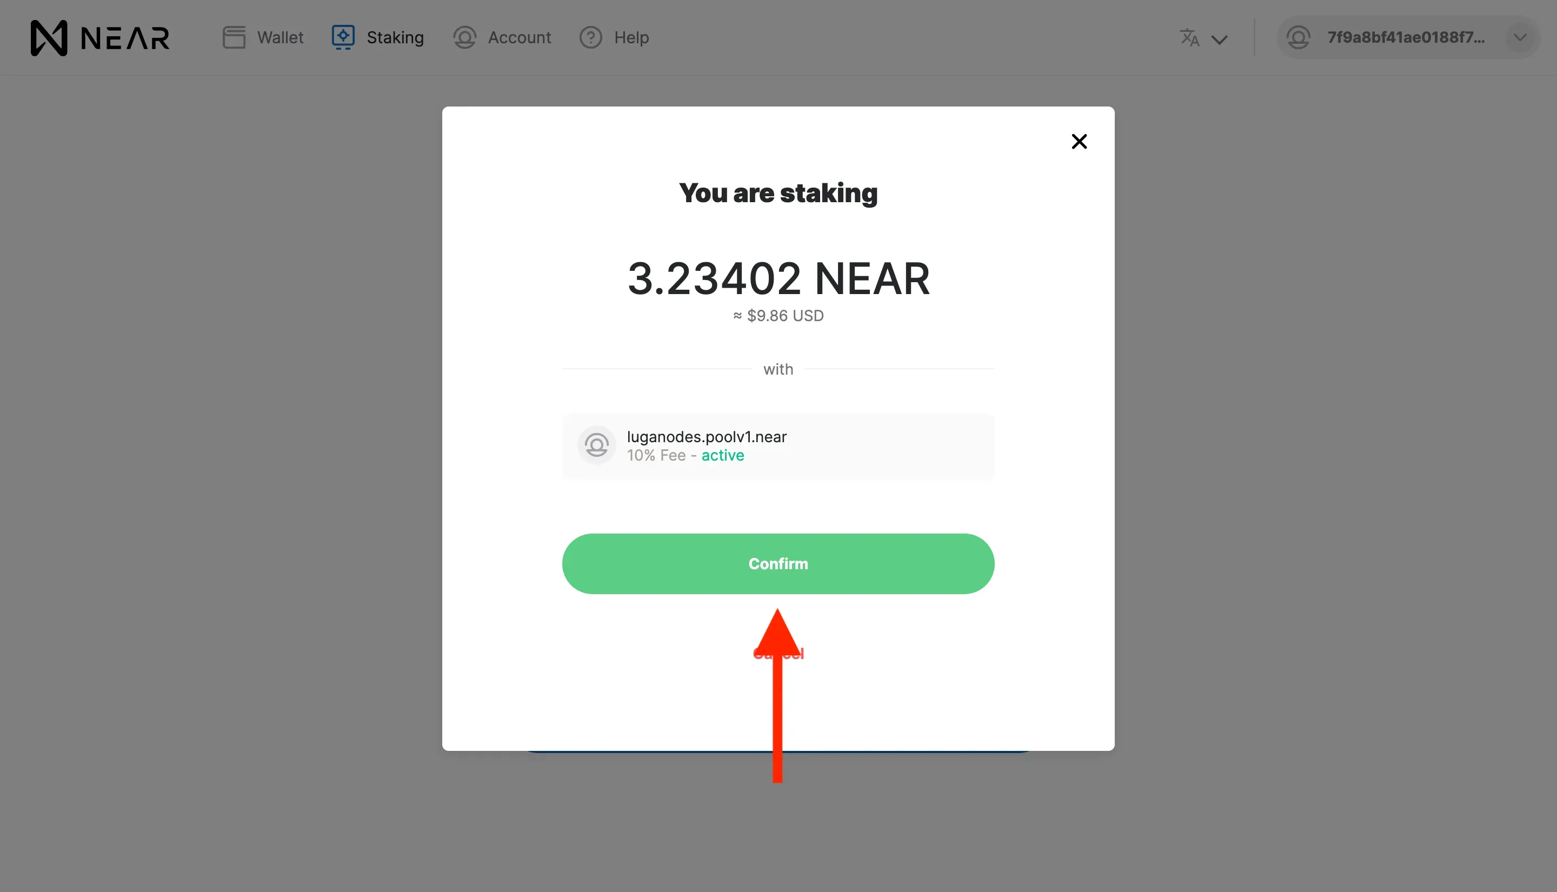
Task: Close the staking confirmation modal
Action: coord(1078,140)
